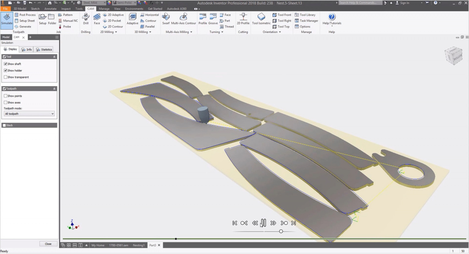Switch to the Statistics tab
This screenshot has height=254, width=469.
point(44,49)
